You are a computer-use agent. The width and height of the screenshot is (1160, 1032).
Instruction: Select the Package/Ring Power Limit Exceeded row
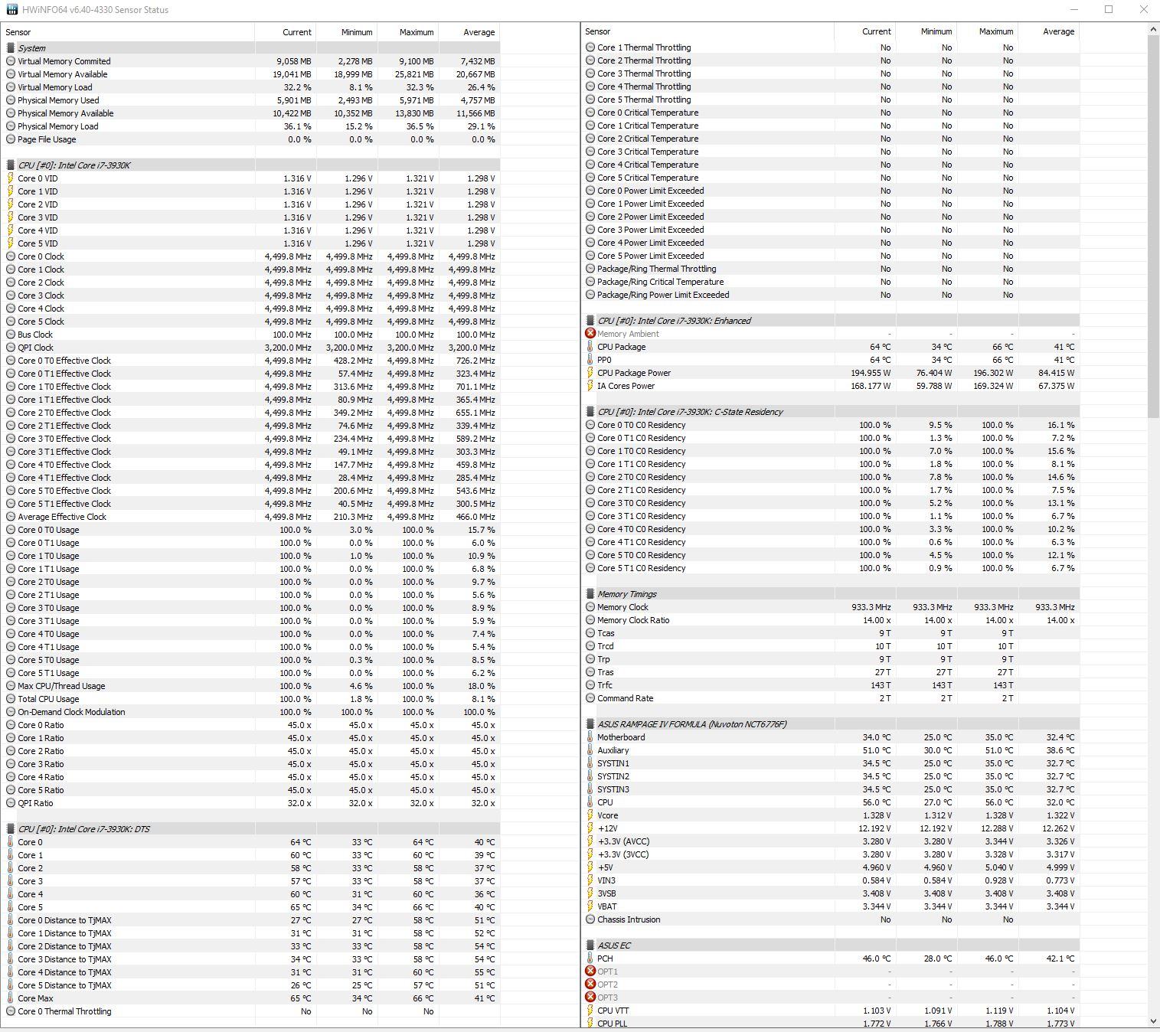831,295
